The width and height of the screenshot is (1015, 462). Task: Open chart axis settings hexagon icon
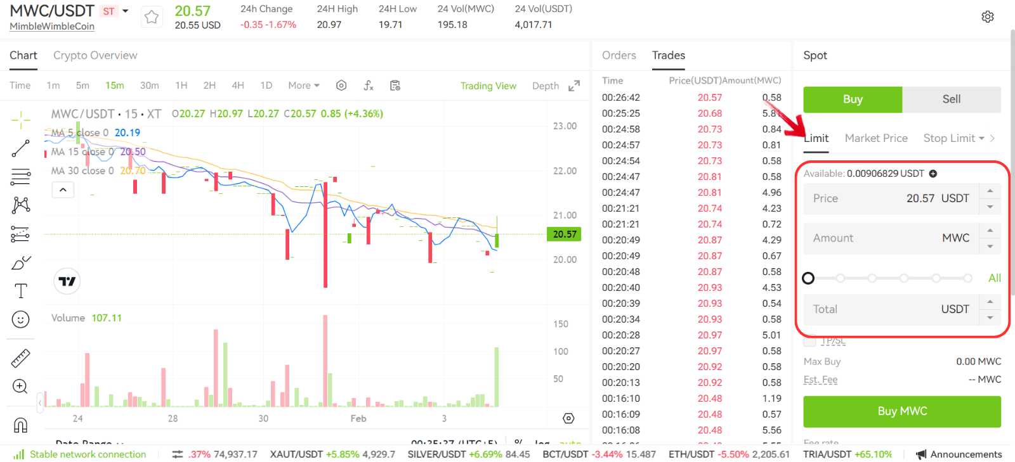coord(568,418)
